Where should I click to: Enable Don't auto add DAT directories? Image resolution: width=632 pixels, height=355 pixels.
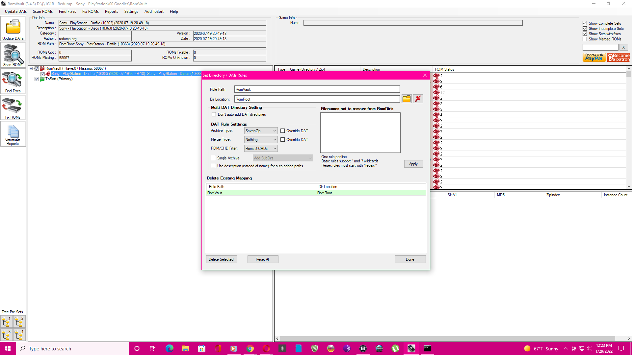214,114
